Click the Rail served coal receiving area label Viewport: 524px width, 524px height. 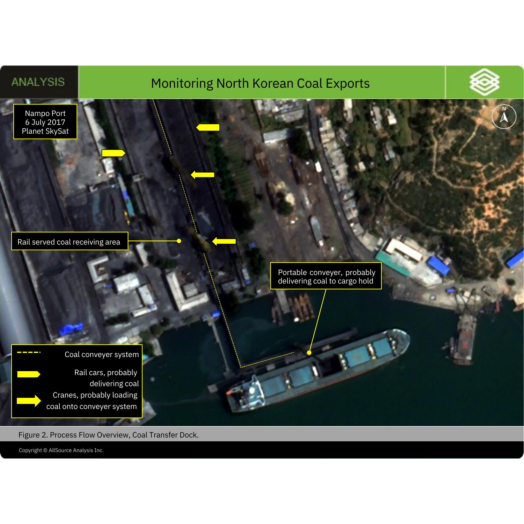pyautogui.click(x=69, y=242)
